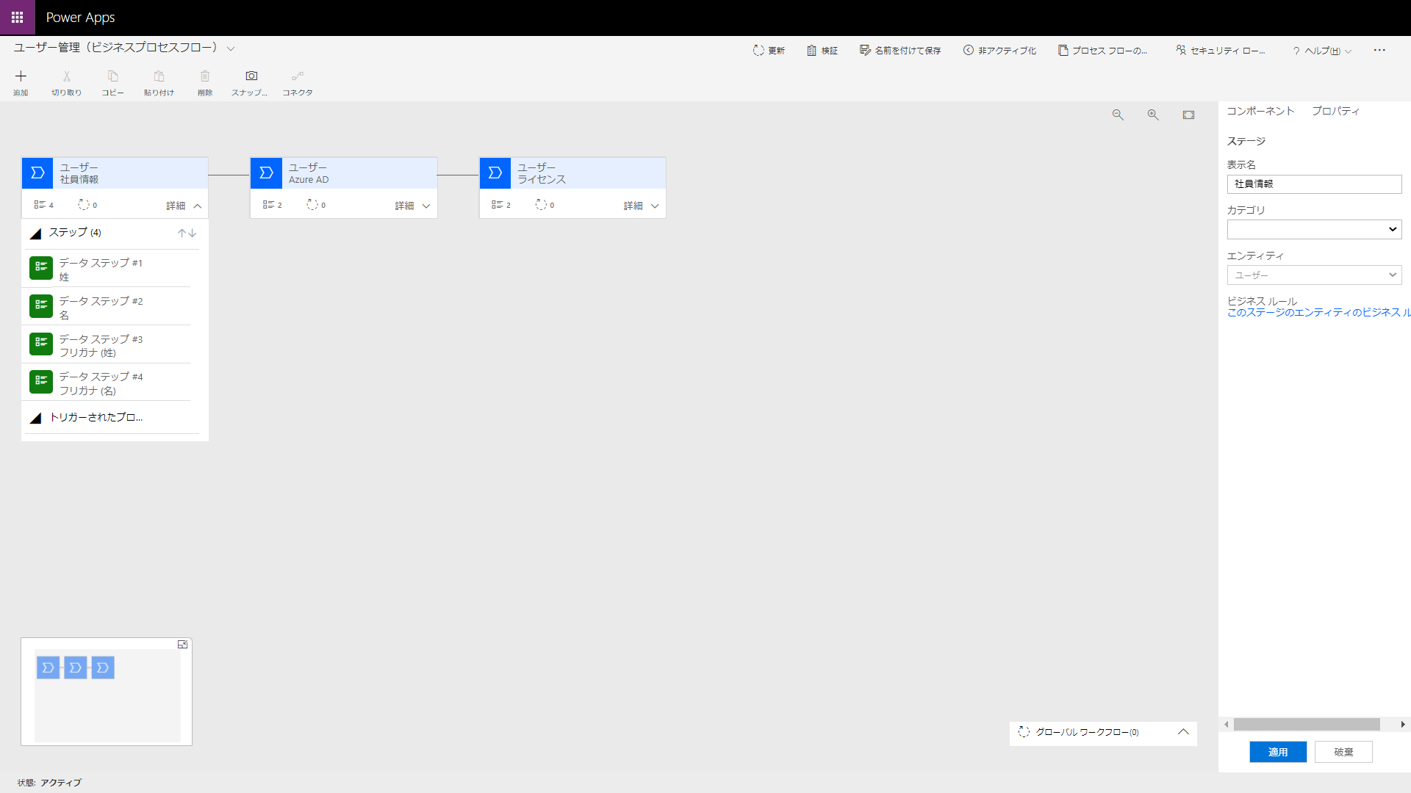Viewport: 1411px width, 793px height.
Task: Expand details of Azure AD stage
Action: (x=426, y=206)
